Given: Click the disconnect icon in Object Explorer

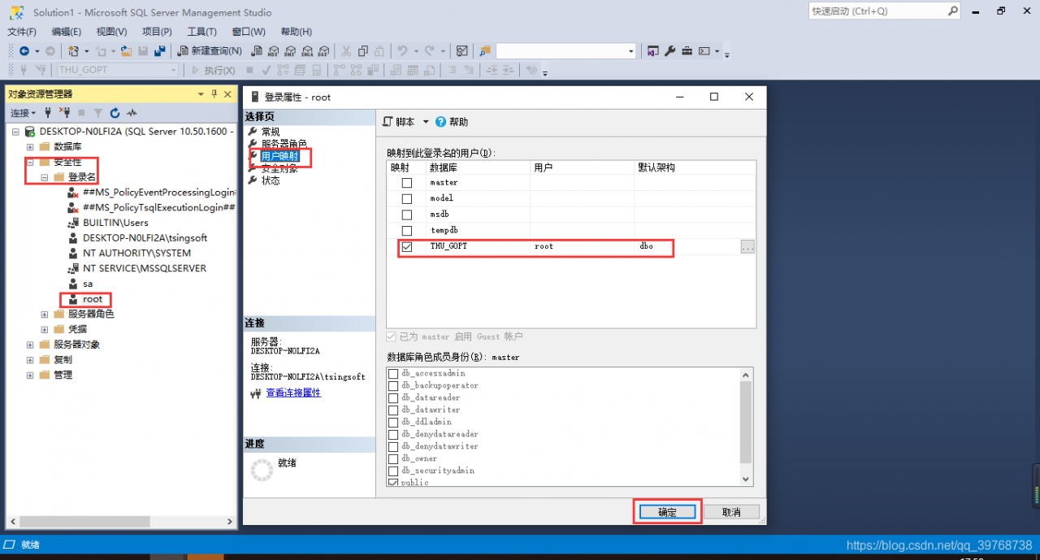Looking at the screenshot, I should pyautogui.click(x=65, y=113).
